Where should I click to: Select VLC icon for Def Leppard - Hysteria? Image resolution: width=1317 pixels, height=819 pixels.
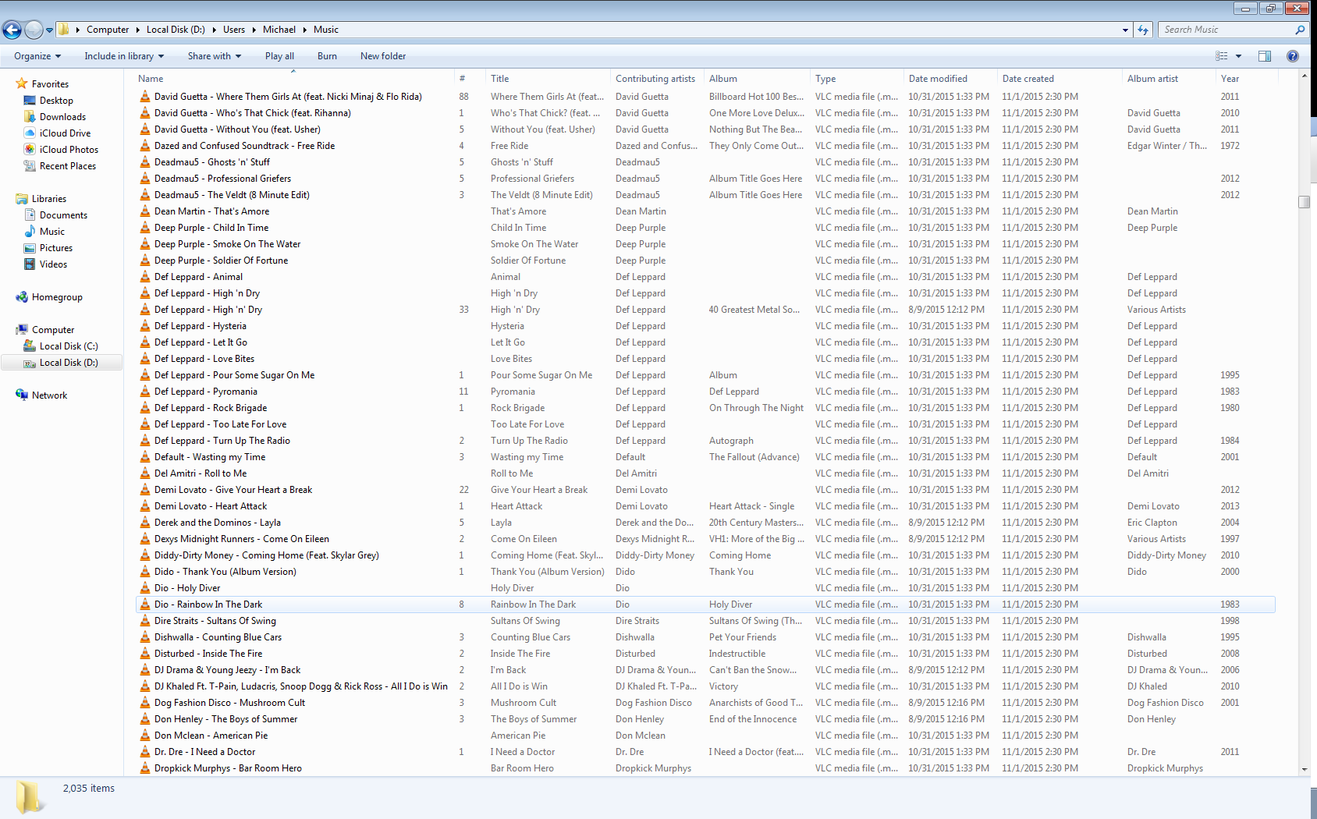click(x=145, y=326)
